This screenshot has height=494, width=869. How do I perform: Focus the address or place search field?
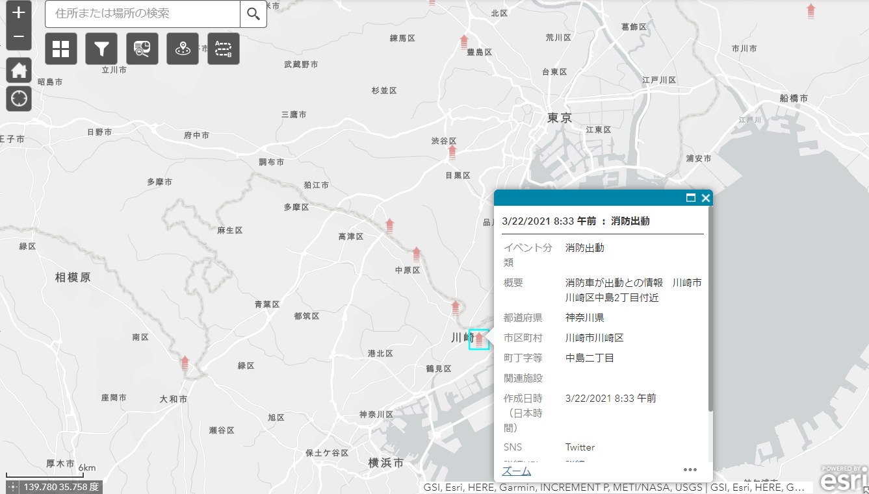coord(143,14)
